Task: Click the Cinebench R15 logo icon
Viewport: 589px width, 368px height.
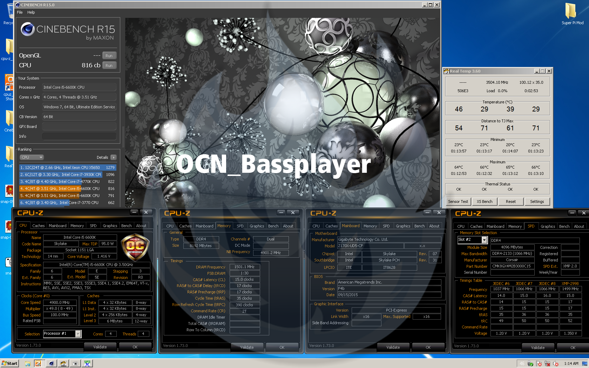Action: [x=27, y=29]
